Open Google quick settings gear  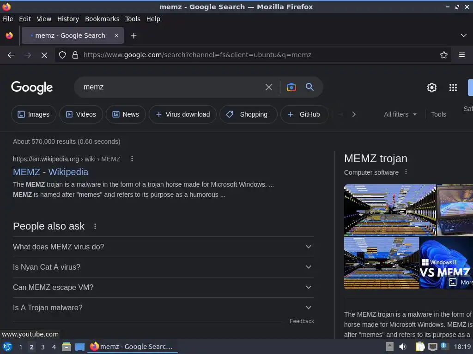(x=432, y=88)
